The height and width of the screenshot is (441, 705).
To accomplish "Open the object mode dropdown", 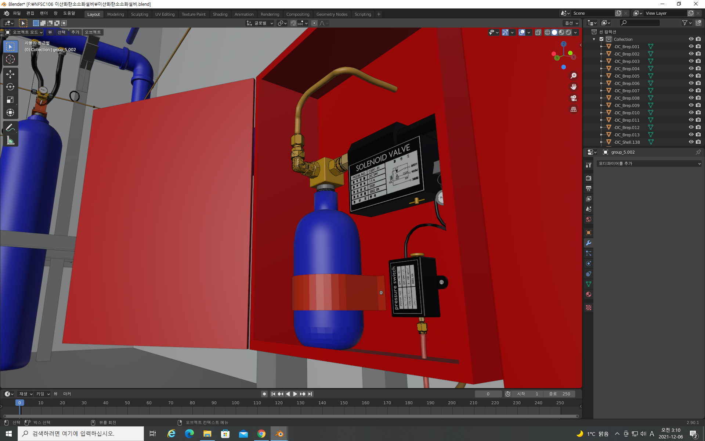I will point(24,32).
